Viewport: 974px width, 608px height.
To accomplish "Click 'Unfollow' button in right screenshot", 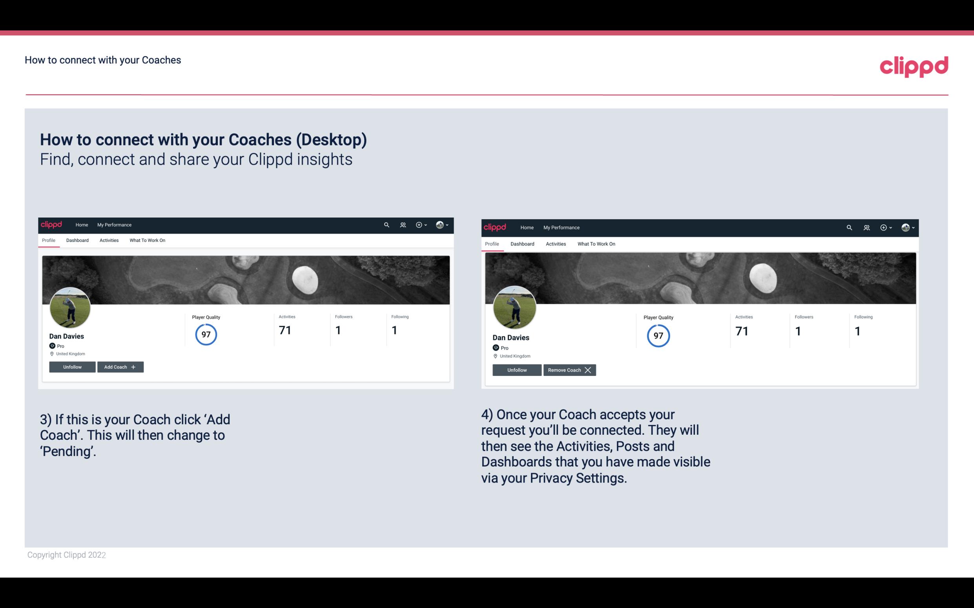I will pos(517,370).
